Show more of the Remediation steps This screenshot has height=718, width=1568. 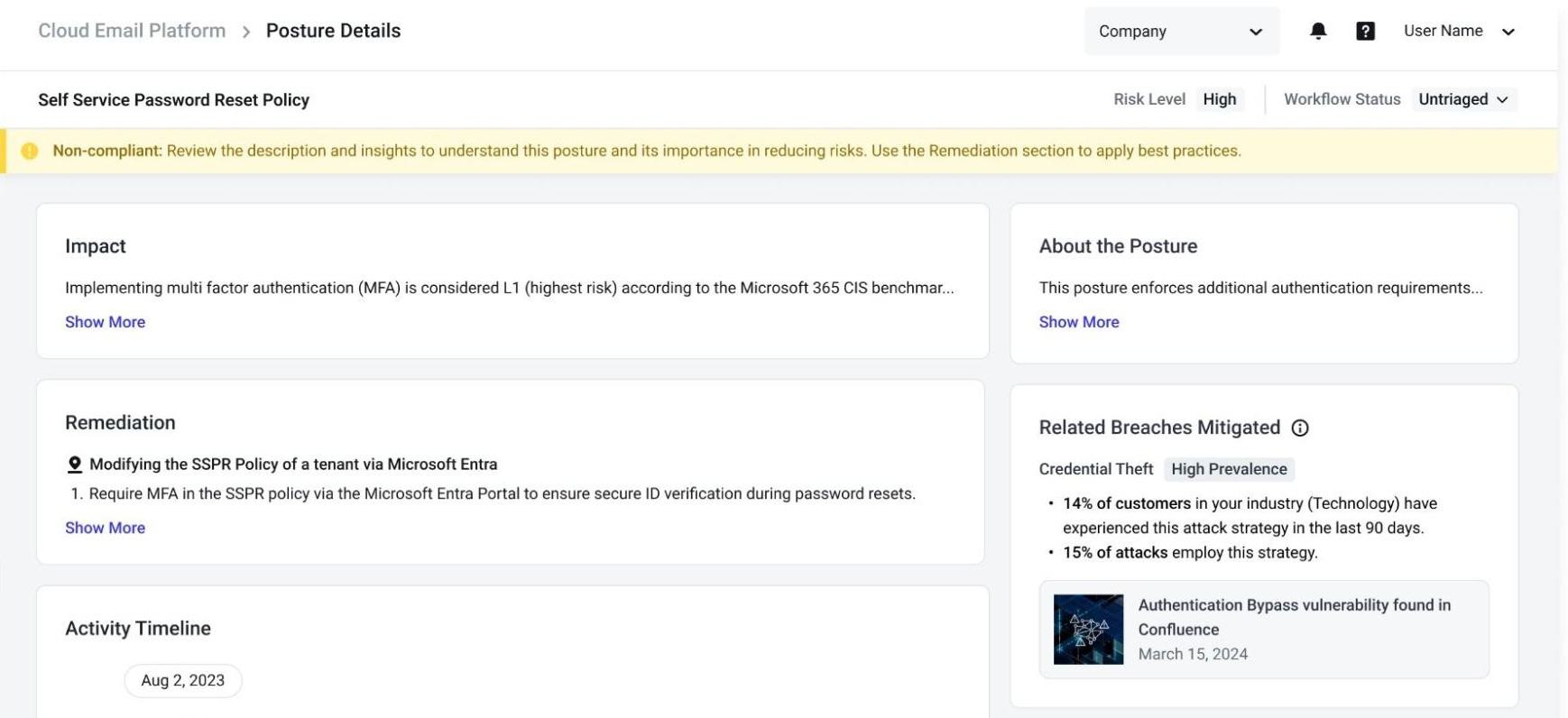(x=105, y=528)
